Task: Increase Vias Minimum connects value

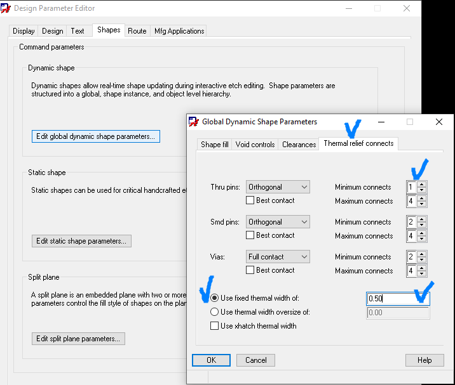Action: [421, 254]
